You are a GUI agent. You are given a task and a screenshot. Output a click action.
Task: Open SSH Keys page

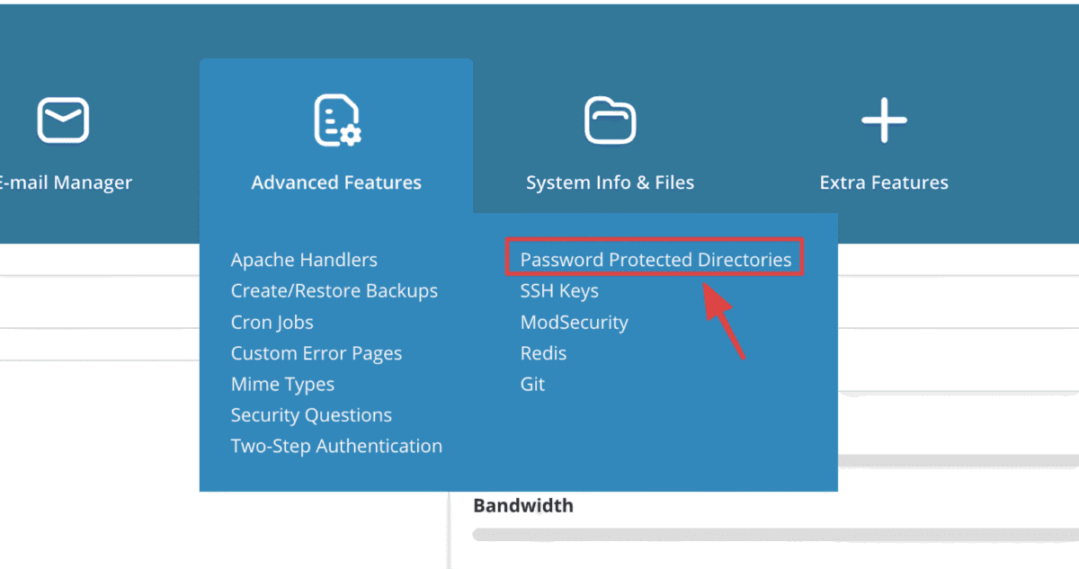point(559,291)
